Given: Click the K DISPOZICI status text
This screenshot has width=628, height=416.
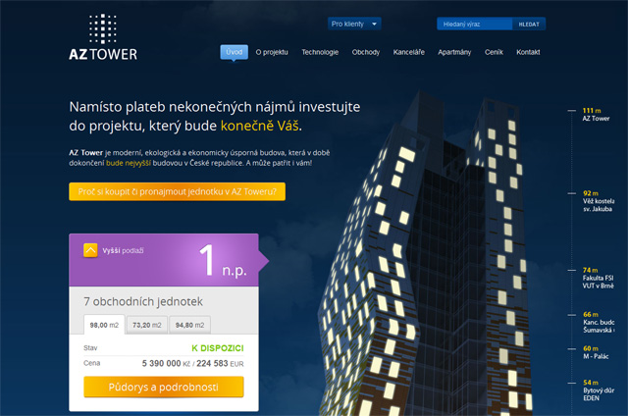Looking at the screenshot, I should 218,348.
